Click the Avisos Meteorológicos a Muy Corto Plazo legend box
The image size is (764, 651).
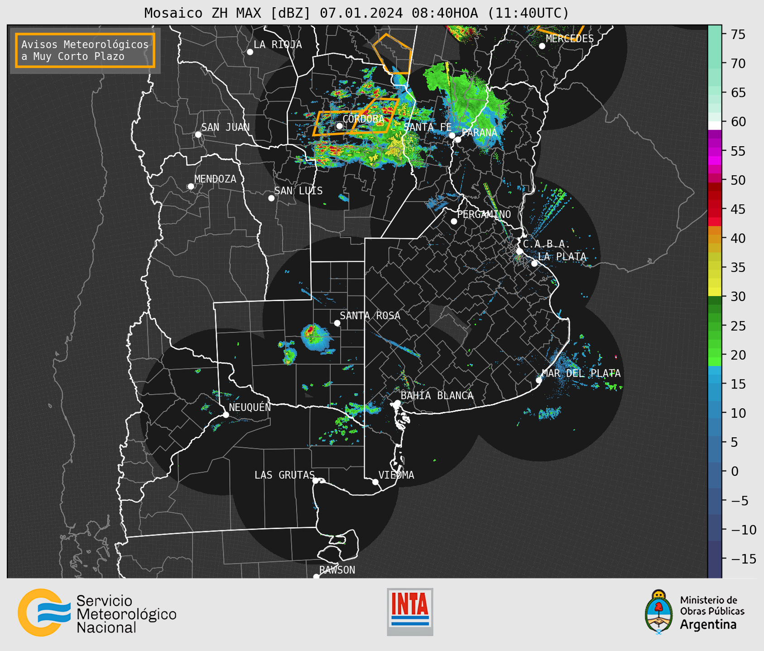tap(85, 50)
